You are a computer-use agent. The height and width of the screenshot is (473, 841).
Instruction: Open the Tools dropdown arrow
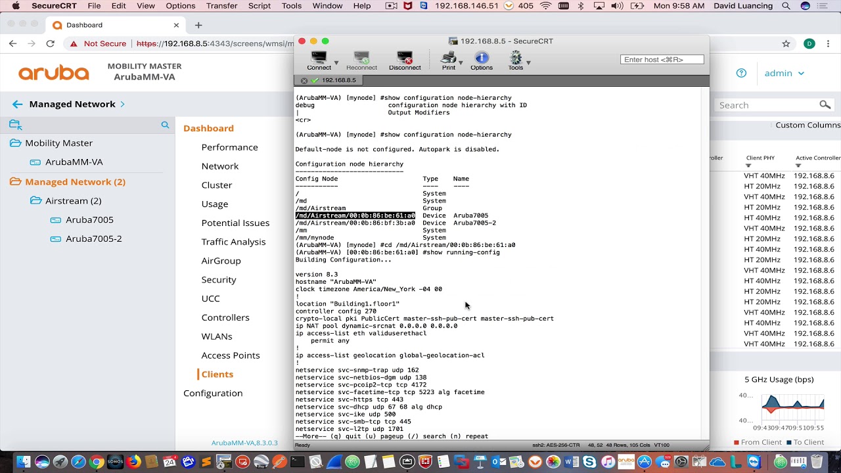click(528, 63)
